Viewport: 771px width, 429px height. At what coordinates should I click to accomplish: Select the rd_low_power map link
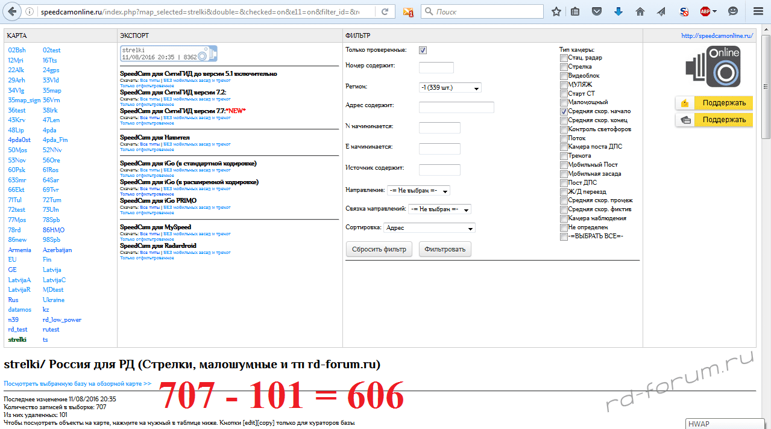(x=62, y=319)
